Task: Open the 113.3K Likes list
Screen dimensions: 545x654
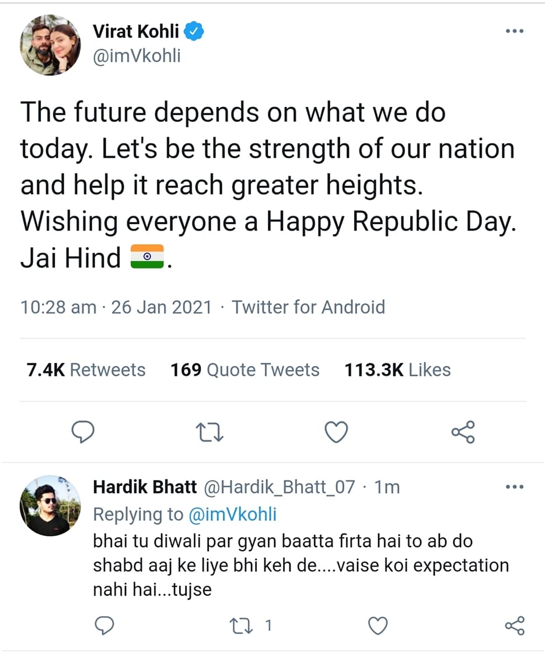Action: [x=397, y=370]
